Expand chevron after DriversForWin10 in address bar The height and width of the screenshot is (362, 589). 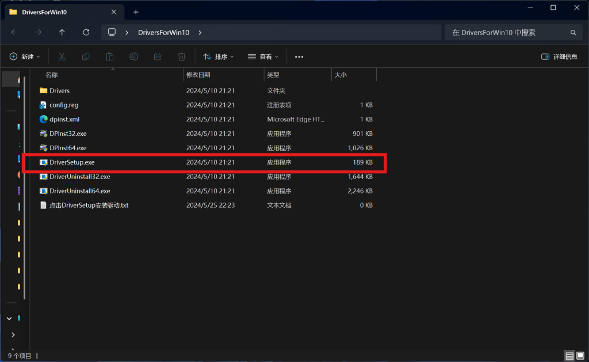point(200,33)
